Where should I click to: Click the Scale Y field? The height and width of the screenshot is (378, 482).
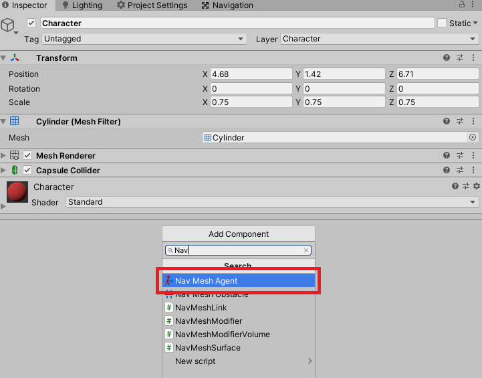click(x=344, y=102)
